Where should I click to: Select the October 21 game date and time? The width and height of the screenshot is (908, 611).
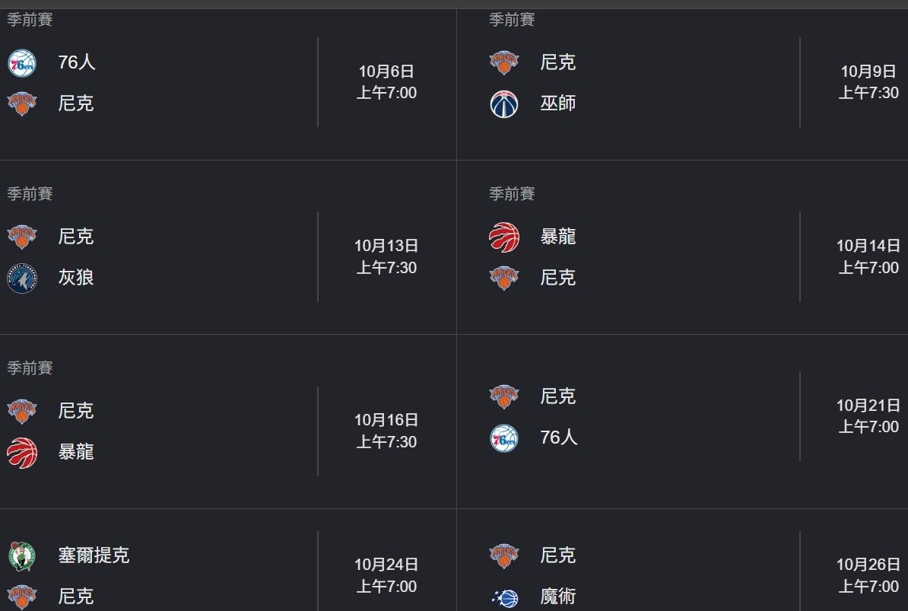tap(868, 415)
